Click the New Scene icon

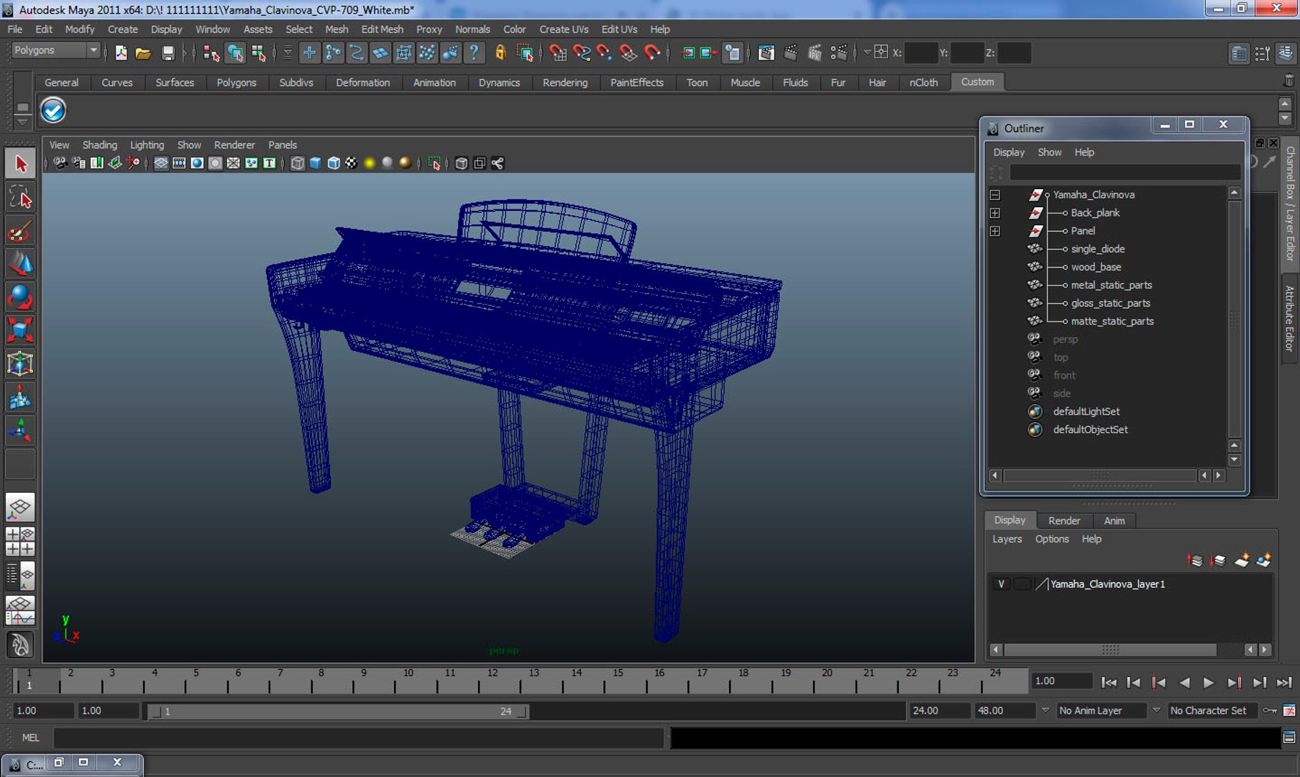[121, 53]
